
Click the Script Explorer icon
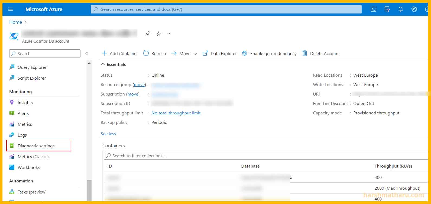tap(12, 78)
